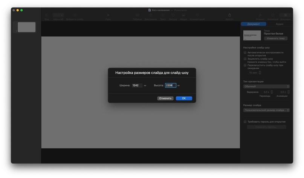Click the Медиа media icon

pos(183,15)
